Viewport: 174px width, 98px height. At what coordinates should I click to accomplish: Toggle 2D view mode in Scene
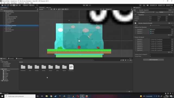(51, 9)
